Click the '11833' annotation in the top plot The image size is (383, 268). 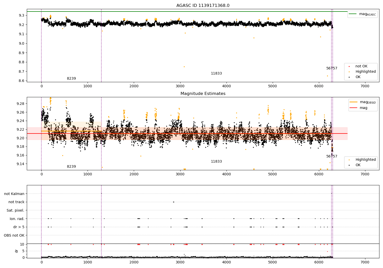point(216,73)
